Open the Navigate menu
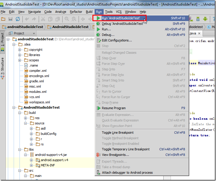216x181 pixels. click(x=34, y=12)
